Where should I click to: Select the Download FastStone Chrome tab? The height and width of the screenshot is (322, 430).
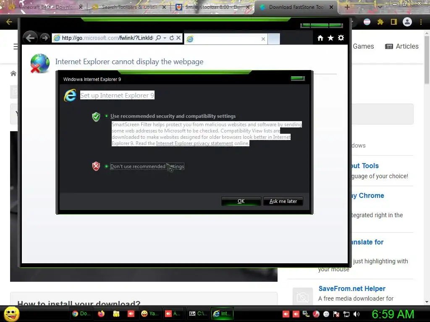[x=296, y=7]
